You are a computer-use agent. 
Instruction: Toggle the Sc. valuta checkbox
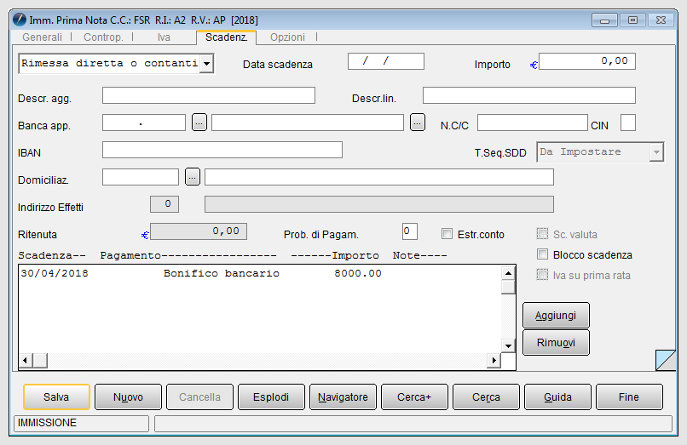click(542, 234)
